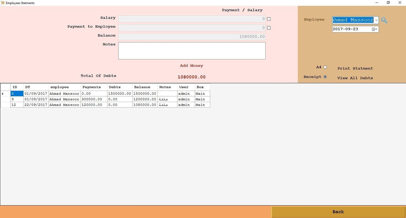406x218 pixels.
Task: Click inside the Notes text box
Action: pos(192,51)
